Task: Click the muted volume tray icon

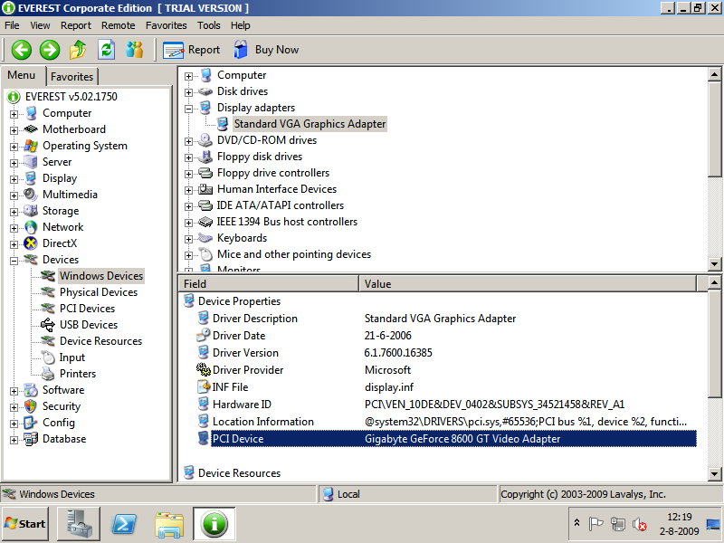Action: point(640,524)
